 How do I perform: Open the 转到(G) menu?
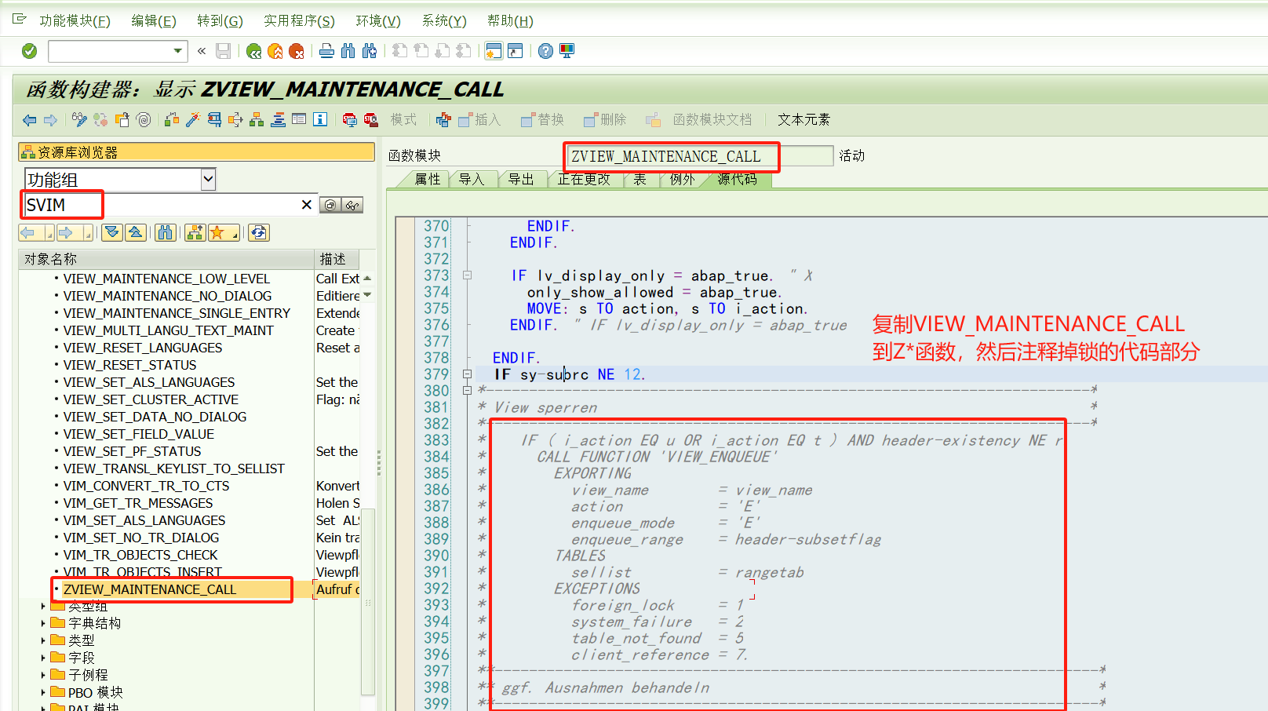220,21
